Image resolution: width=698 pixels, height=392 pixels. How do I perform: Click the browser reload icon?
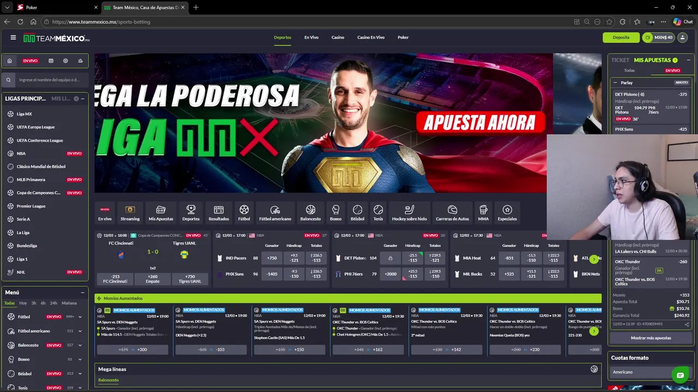(20, 22)
